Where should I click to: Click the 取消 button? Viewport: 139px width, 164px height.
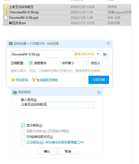[68, 151]
